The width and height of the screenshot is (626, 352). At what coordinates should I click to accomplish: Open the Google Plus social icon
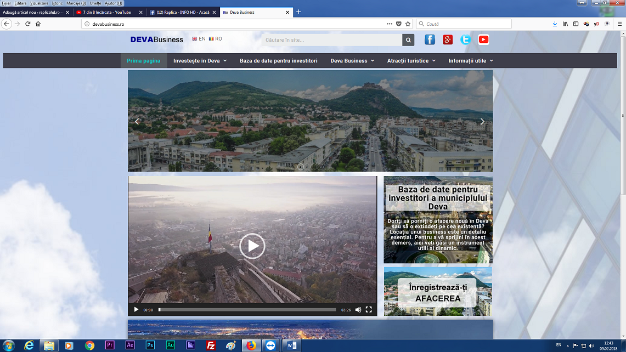[448, 39]
